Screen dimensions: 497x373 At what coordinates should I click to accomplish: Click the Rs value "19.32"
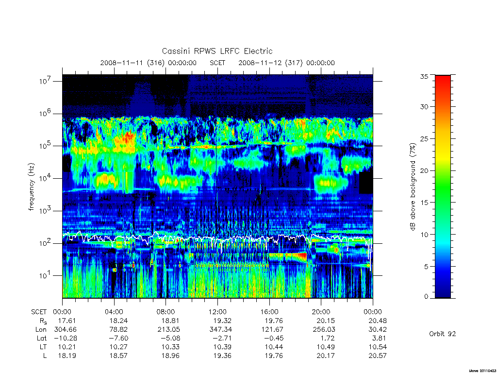(x=222, y=321)
